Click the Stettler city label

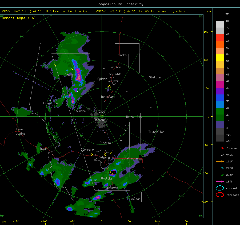tap(155, 77)
